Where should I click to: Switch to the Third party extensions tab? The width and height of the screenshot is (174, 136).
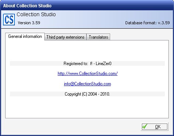[65, 37]
